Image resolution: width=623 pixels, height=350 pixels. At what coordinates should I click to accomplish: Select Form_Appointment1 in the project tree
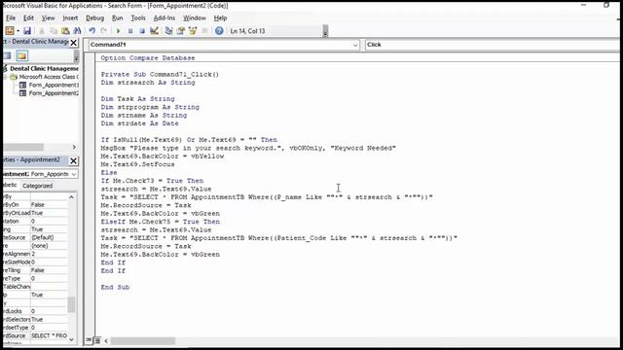click(54, 85)
